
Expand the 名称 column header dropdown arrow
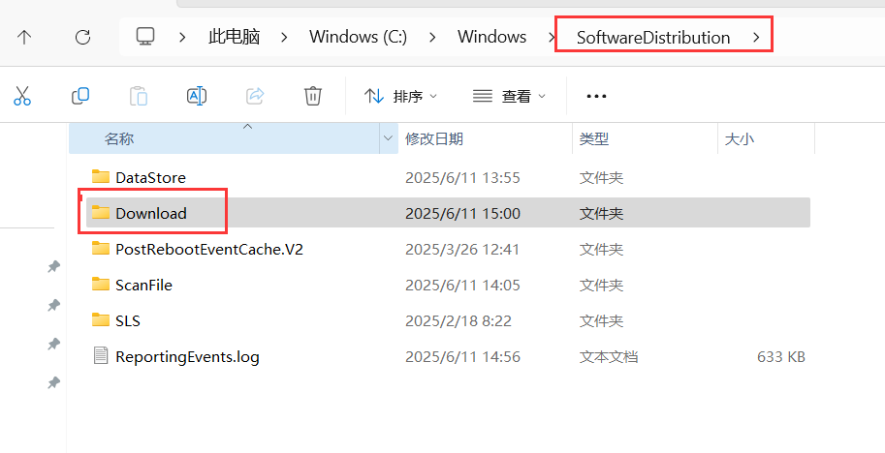(x=388, y=138)
